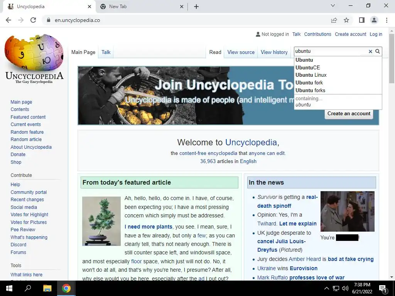This screenshot has width=395, height=296.
Task: Click the browser forward arrow
Action: pos(21,20)
